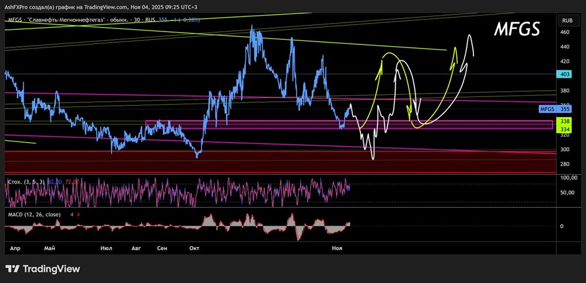
Task: Click the 100,00 stochastic scale value
Action: click(569, 178)
